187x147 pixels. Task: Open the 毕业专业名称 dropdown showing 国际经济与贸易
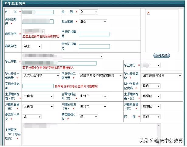point(162,75)
